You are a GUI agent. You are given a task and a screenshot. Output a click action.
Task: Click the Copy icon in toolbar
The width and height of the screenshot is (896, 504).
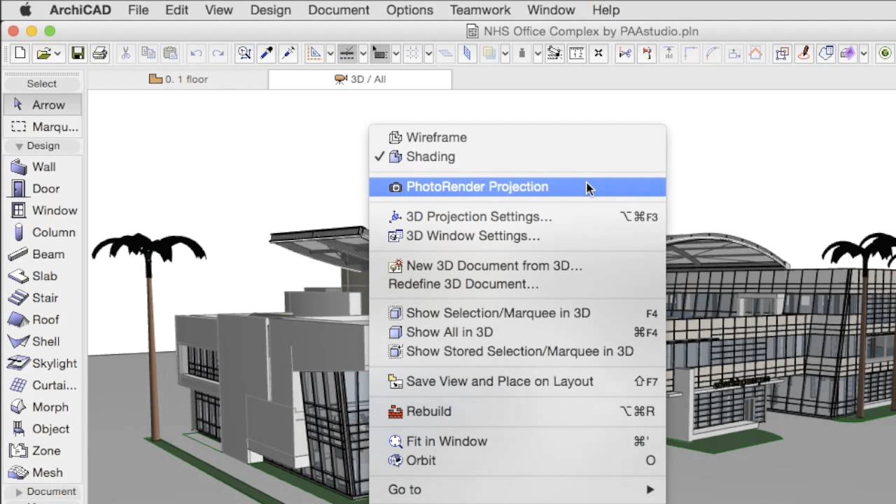click(x=148, y=53)
